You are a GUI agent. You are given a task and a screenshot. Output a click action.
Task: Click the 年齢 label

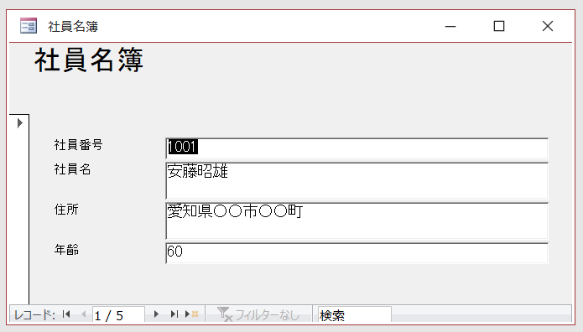tap(66, 250)
